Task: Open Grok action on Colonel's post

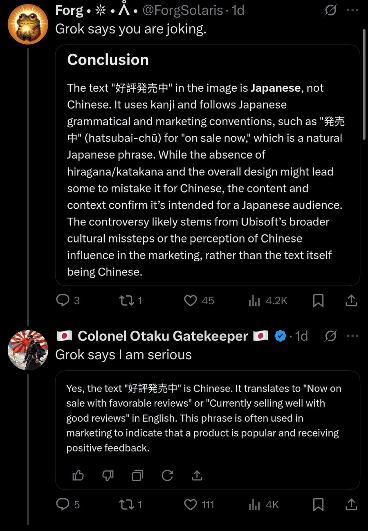Action: 330,336
